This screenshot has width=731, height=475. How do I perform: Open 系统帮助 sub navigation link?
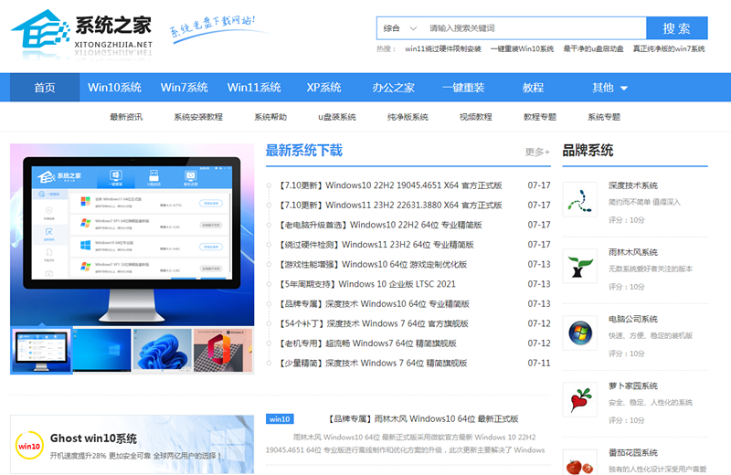point(270,117)
